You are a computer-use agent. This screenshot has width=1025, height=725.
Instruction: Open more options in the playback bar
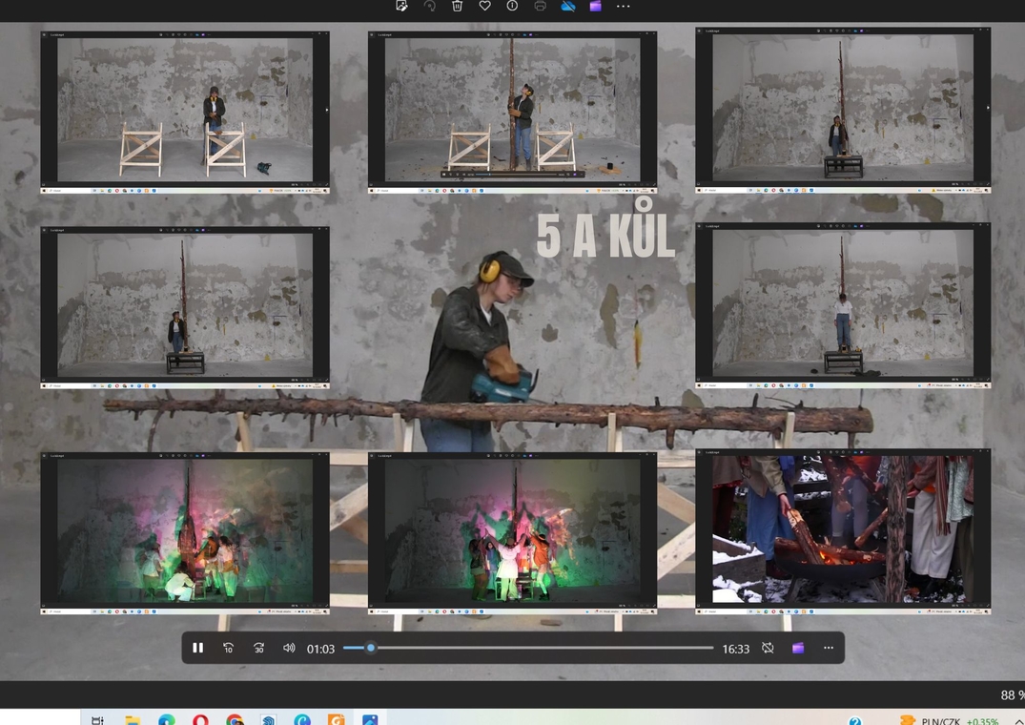point(828,648)
